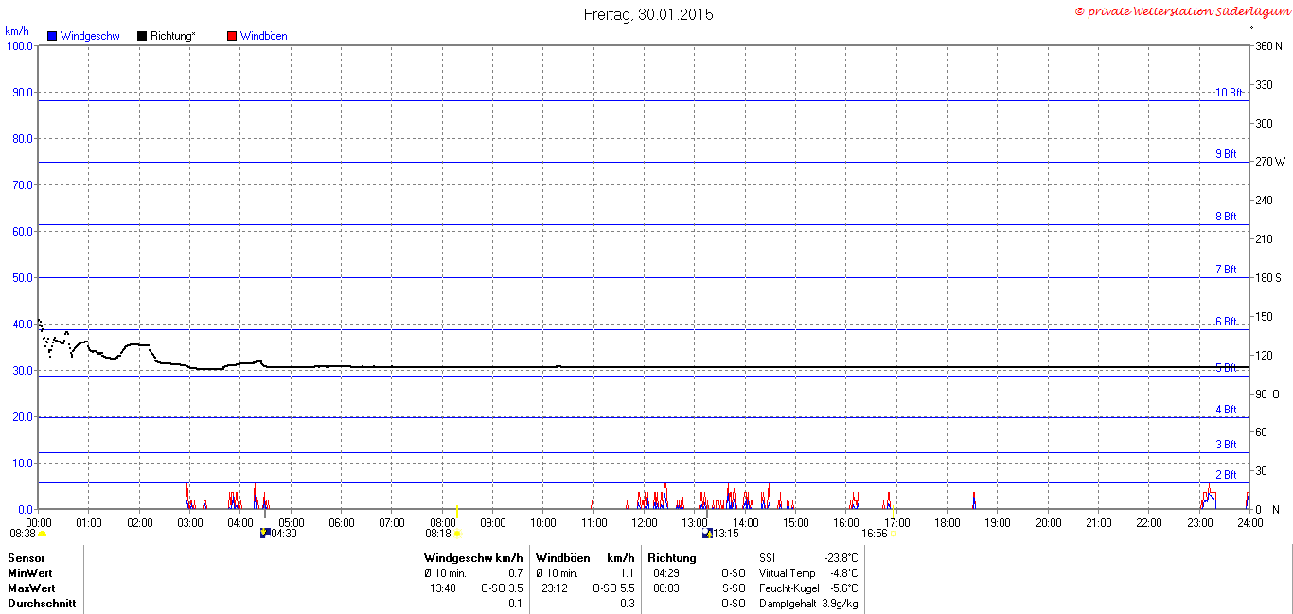Select the Richtung column header in table
1293x614 pixels.
point(672,558)
